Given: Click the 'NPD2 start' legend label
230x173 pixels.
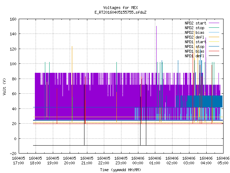Looking at the screenshot, I should [195, 23].
